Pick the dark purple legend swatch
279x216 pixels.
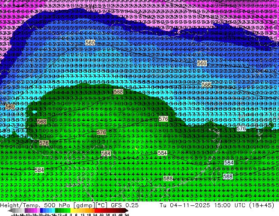[26, 211]
